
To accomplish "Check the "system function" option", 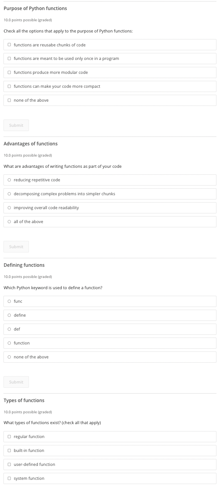I will (9, 478).
